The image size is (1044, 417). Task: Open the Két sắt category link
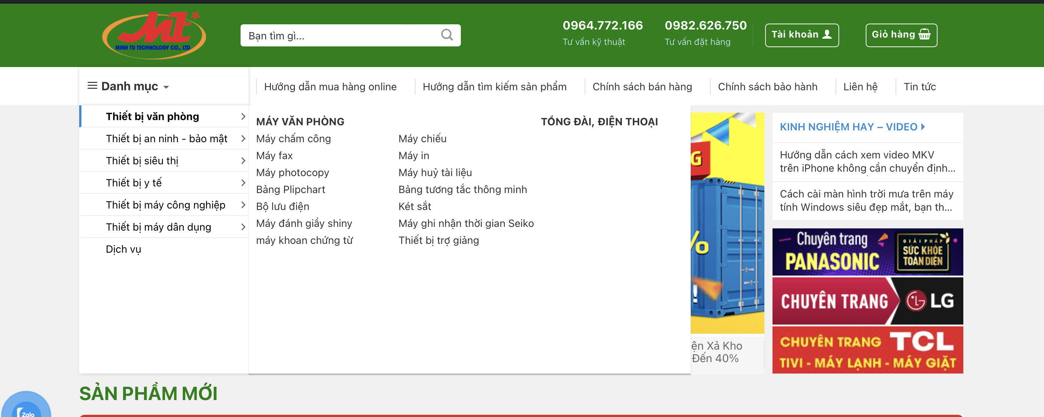click(414, 207)
